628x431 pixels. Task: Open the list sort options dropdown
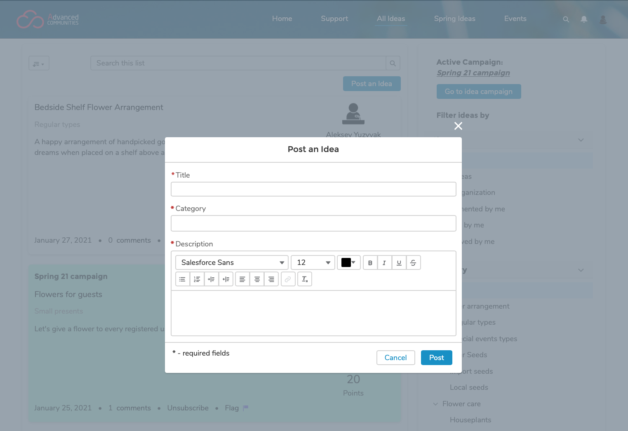[x=39, y=63]
